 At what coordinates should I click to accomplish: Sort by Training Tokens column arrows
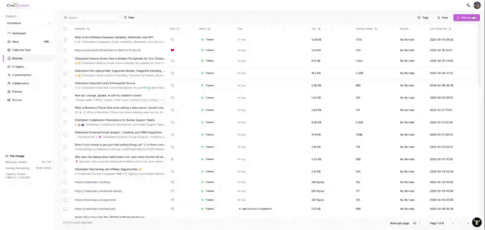click(x=376, y=29)
